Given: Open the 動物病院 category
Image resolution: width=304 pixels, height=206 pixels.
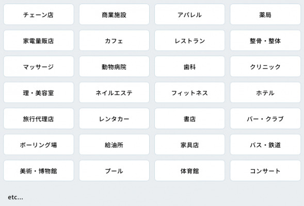Looking at the screenshot, I should pyautogui.click(x=114, y=66).
